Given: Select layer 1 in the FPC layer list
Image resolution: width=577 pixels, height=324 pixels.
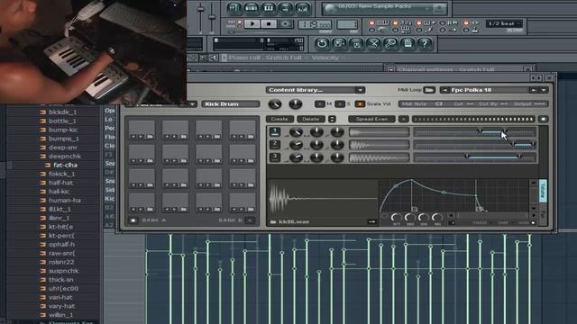Looking at the screenshot, I should (x=274, y=131).
